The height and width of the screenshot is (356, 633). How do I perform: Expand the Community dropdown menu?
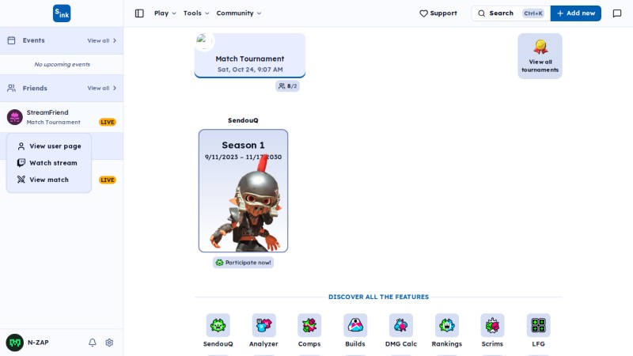(239, 13)
